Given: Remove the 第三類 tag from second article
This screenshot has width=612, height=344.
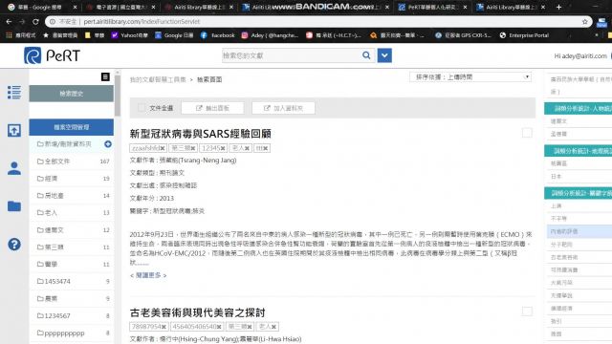Looking at the screenshot, I should (250, 327).
